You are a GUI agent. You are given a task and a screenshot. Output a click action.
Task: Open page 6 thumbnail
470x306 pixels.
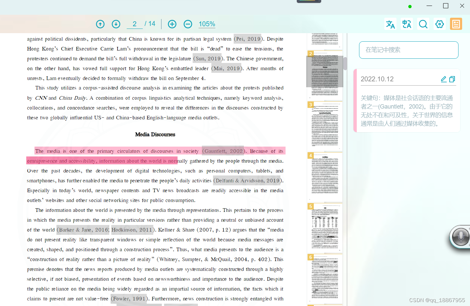point(325,278)
